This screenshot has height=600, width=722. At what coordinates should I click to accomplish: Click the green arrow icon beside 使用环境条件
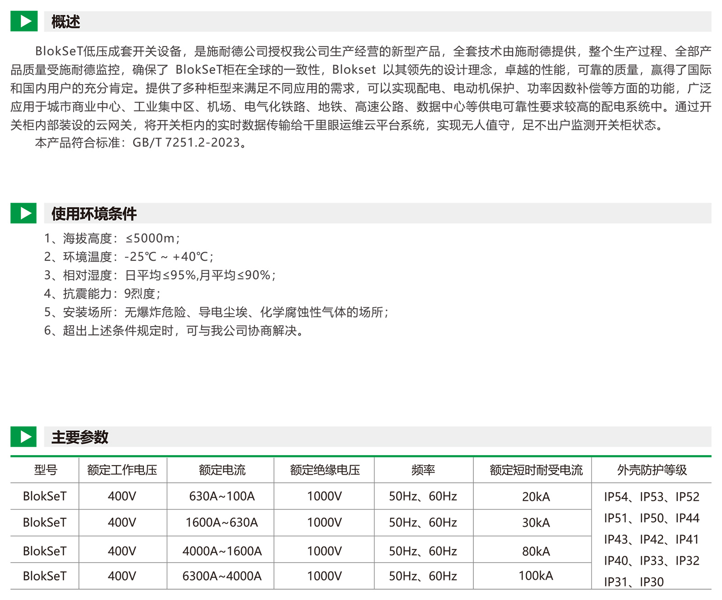click(23, 213)
